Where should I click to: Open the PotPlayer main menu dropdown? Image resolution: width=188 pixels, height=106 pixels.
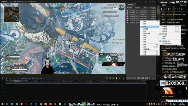[5, 2]
